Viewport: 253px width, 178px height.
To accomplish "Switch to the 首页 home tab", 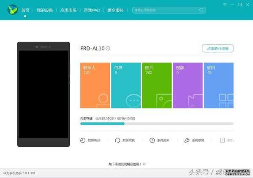I will [25, 10].
